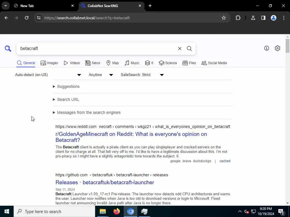Click the google engine label
The width and height of the screenshot is (290, 217).
click(x=175, y=161)
